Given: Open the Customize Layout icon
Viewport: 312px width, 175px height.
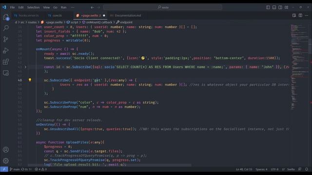Looking at the screenshot, I should coord(286,7).
